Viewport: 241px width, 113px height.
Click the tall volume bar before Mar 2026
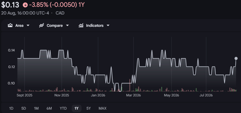[x=130, y=85]
